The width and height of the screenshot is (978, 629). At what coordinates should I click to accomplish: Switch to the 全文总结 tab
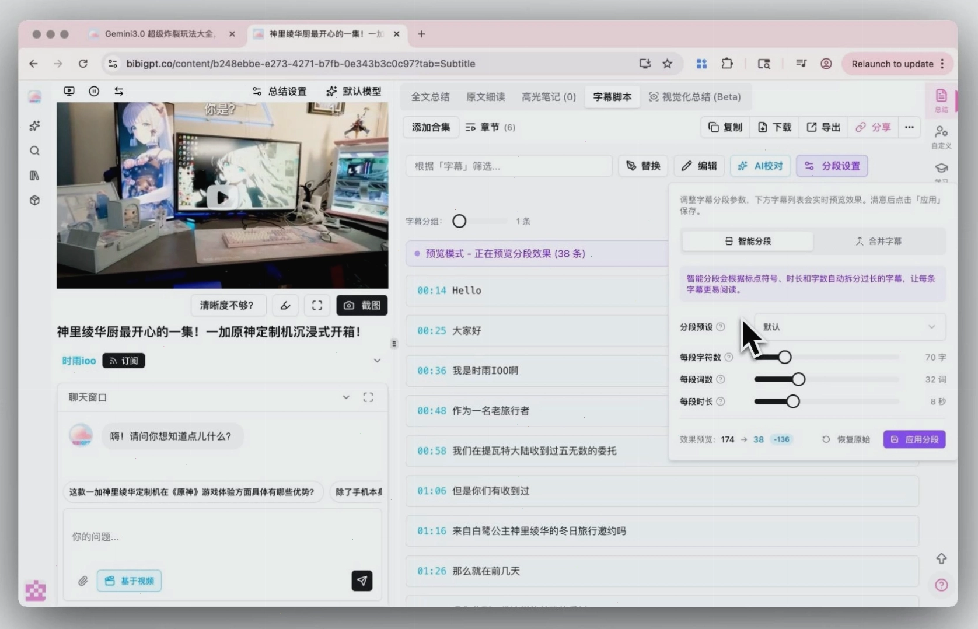pos(430,97)
